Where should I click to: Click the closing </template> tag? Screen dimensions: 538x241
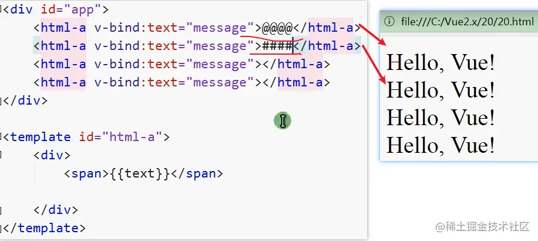[x=44, y=228]
